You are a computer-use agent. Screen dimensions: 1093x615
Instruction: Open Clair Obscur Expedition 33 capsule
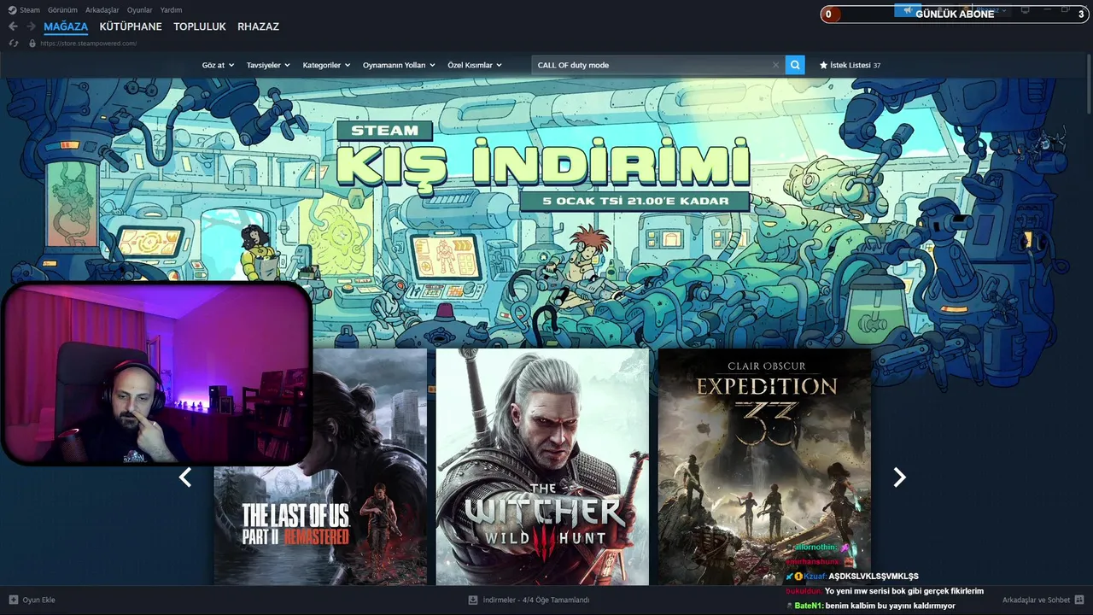764,466
